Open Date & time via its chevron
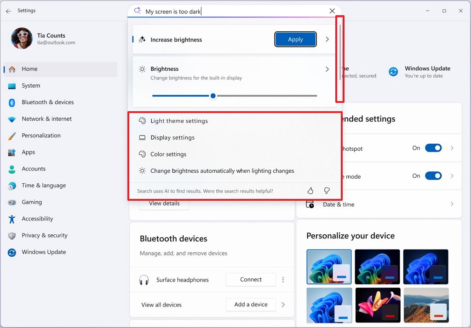The image size is (471, 328). [x=453, y=204]
